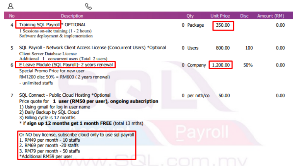The height and width of the screenshot is (166, 297).
Task: Click the Disc column header
Action: point(244,16)
